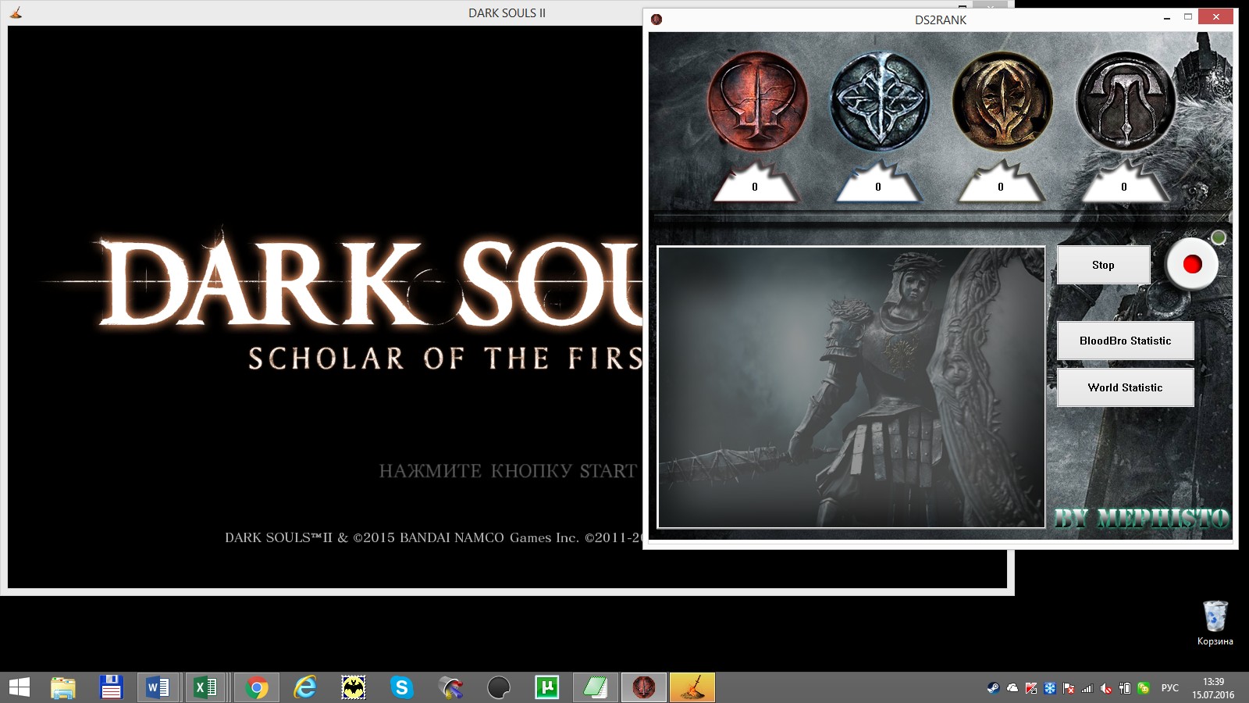Open the Windows Start menu
The image size is (1249, 703).
(x=19, y=687)
